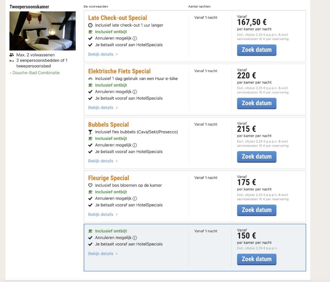Click the e-bike icon in Elektrische Fiets Special

click(x=90, y=79)
